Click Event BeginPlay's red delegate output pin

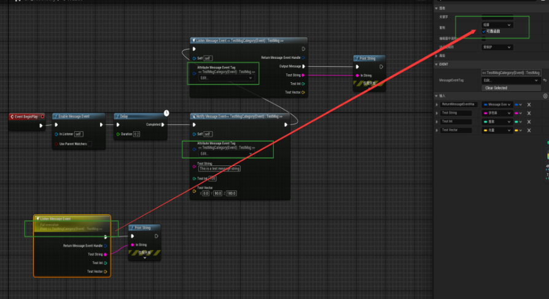click(x=42, y=116)
